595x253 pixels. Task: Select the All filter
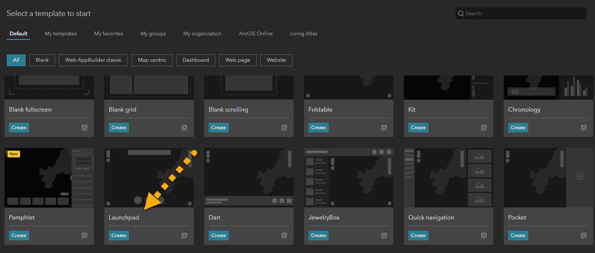(16, 60)
